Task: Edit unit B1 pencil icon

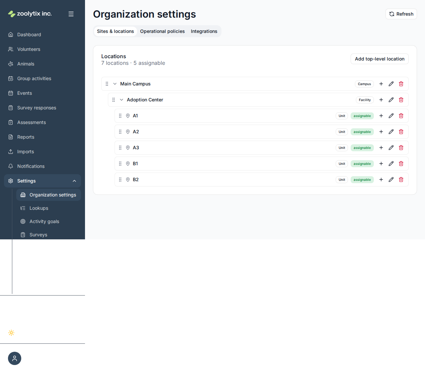Action: (x=391, y=164)
